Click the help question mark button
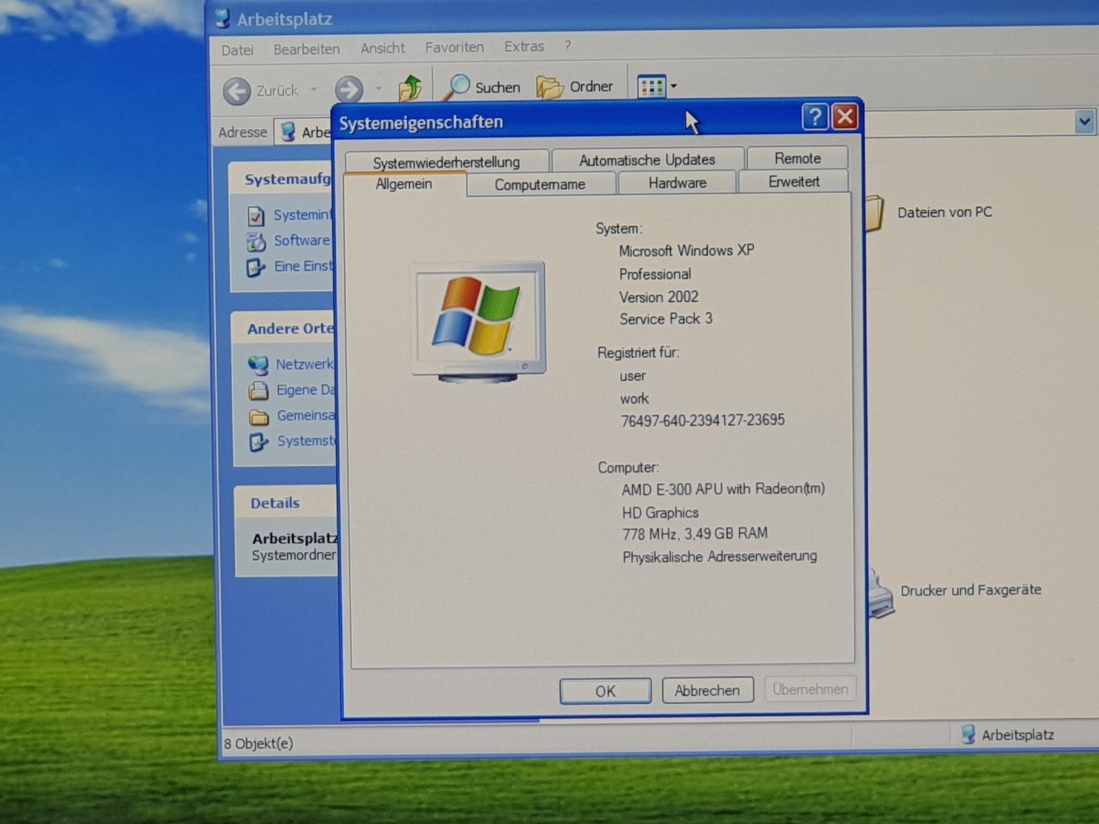The height and width of the screenshot is (824, 1099). point(815,117)
